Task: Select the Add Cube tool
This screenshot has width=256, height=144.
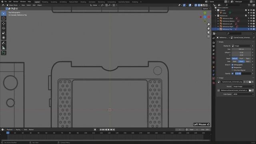Action: (x=4, y=53)
